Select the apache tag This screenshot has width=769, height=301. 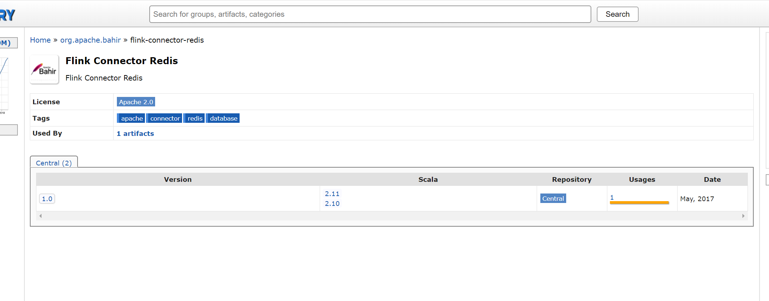[131, 118]
